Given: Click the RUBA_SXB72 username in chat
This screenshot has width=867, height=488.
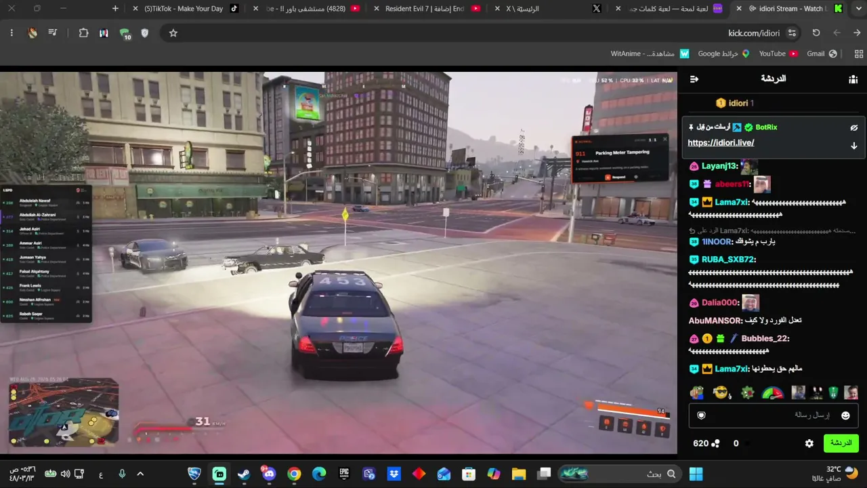Looking at the screenshot, I should click(x=728, y=260).
